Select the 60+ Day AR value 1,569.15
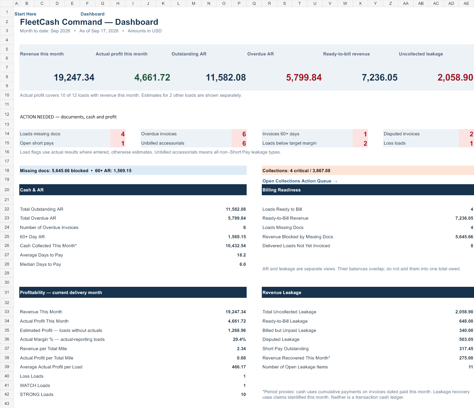 pyautogui.click(x=237, y=237)
